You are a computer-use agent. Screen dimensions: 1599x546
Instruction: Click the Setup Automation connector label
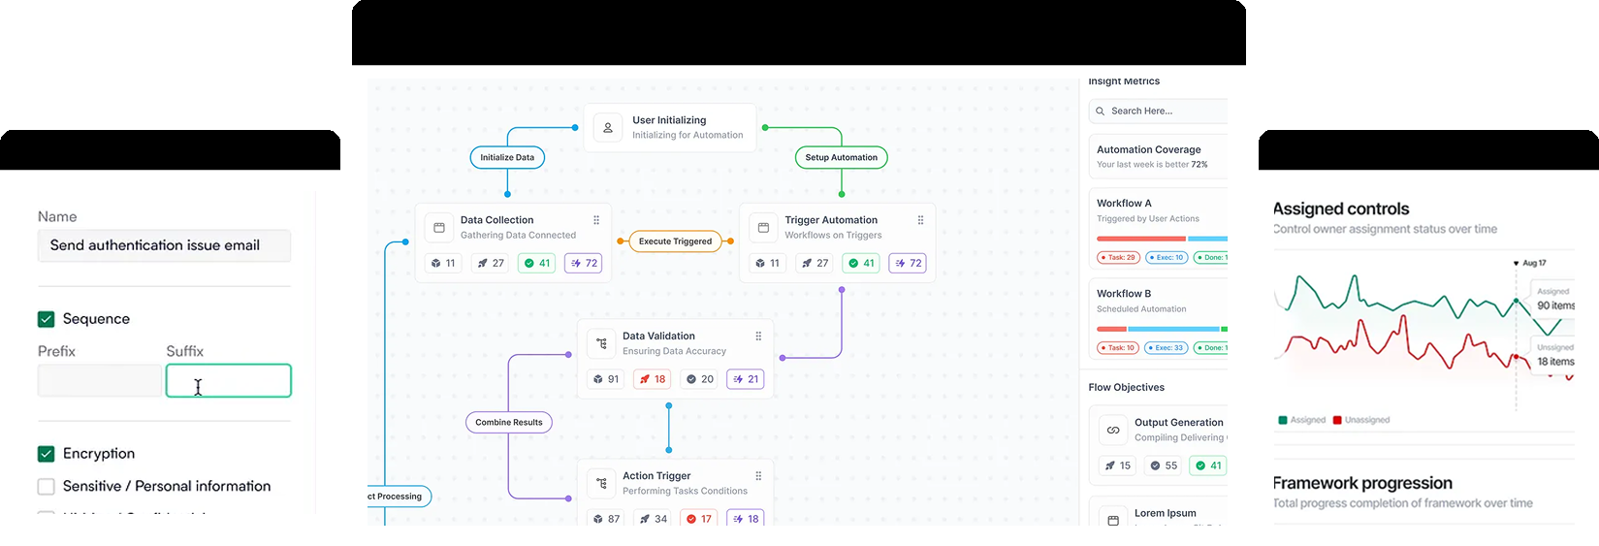click(x=841, y=157)
